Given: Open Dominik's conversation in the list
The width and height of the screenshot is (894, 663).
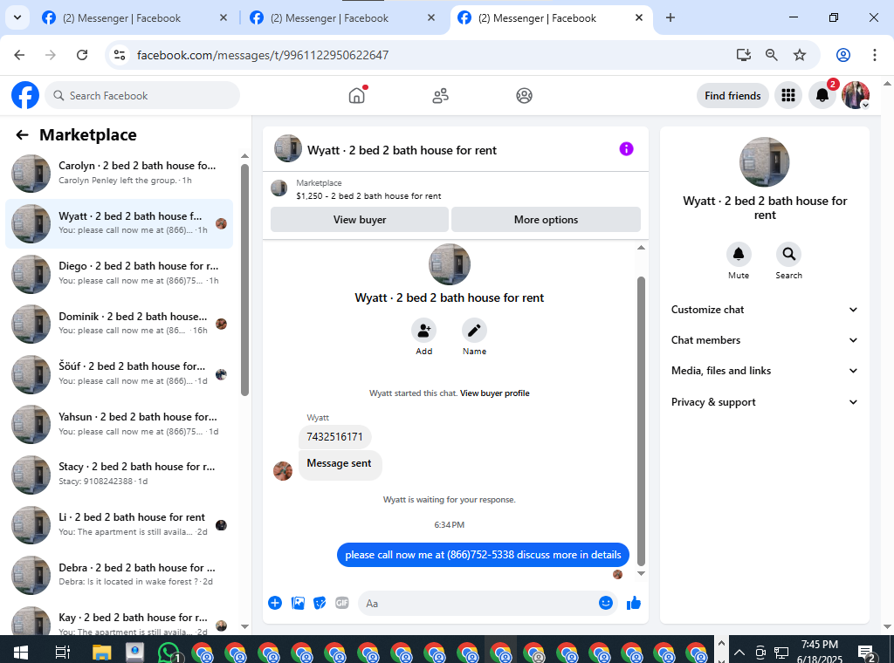Looking at the screenshot, I should [x=119, y=323].
